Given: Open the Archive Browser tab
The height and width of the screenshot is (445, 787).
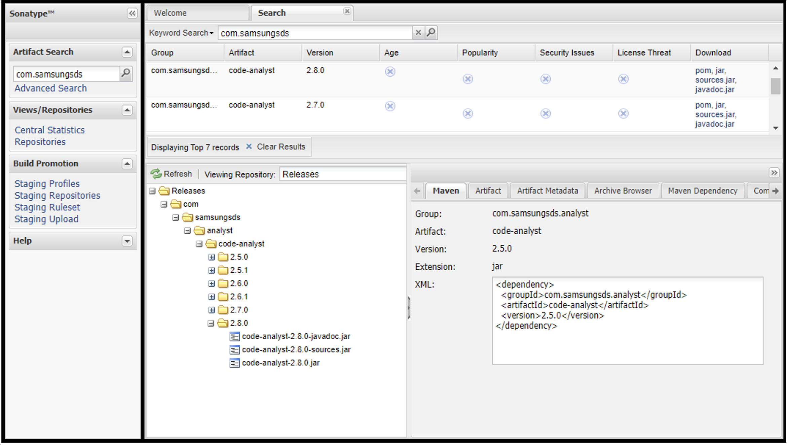Looking at the screenshot, I should (623, 191).
